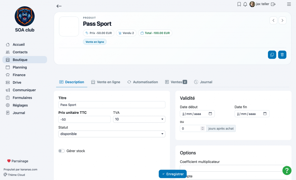Adjust the jours après achat stepper
This screenshot has height=180, width=296.
pyautogui.click(x=203, y=129)
